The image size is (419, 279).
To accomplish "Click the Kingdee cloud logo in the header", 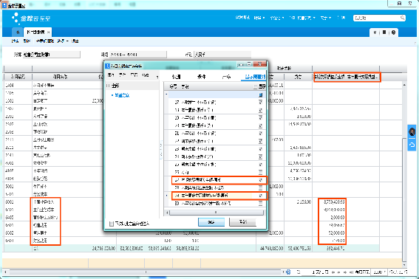I will 31,18.
